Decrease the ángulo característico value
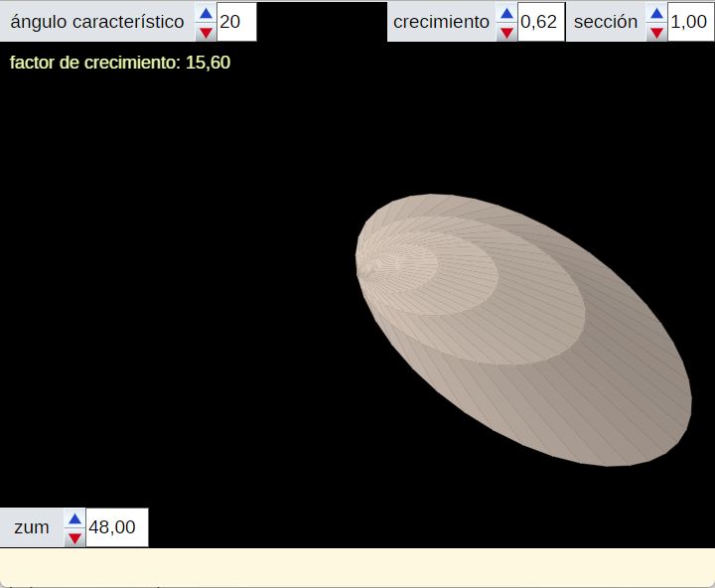This screenshot has height=588, width=715. 206,32
